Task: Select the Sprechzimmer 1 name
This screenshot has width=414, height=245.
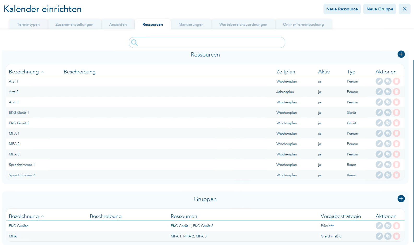Action: tap(22, 165)
